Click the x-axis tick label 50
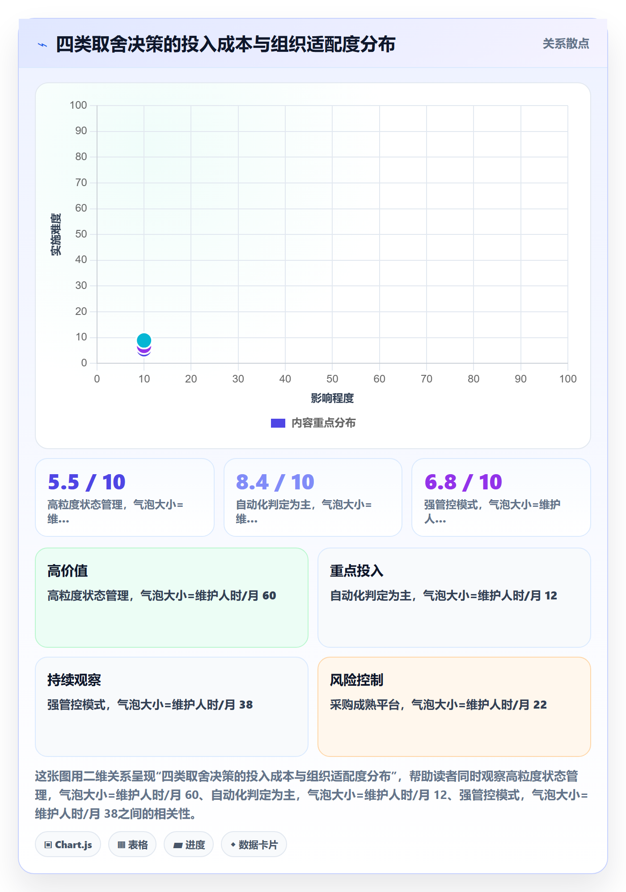Image resolution: width=626 pixels, height=892 pixels. [x=332, y=379]
